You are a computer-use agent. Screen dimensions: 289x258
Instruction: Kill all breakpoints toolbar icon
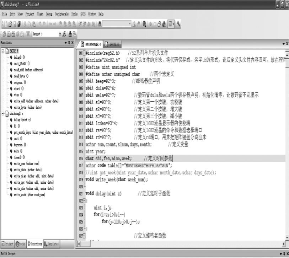pyautogui.click(x=164, y=24)
